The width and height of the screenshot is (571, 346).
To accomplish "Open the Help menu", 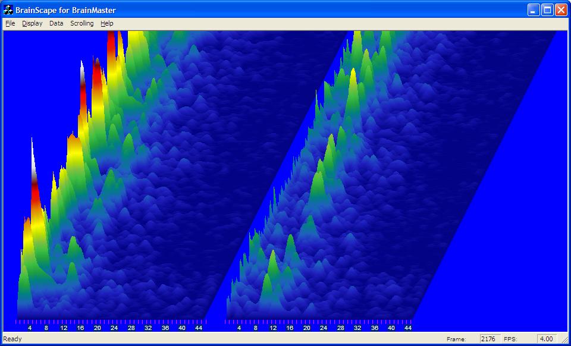I will coord(107,23).
